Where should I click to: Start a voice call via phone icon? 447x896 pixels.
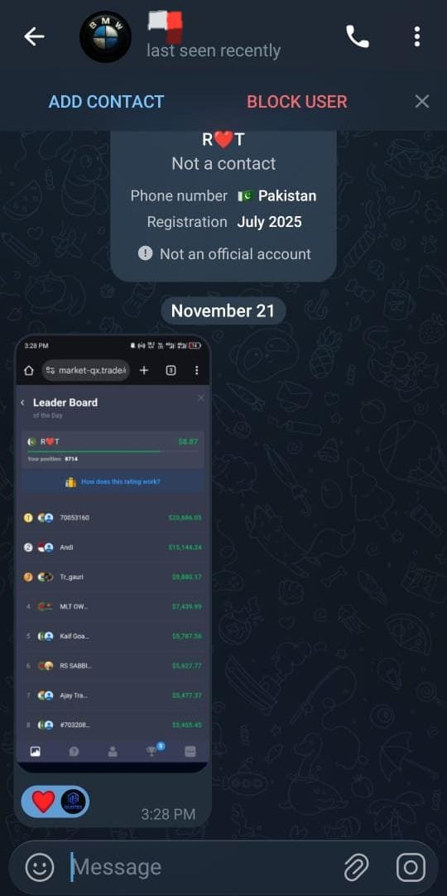pyautogui.click(x=358, y=36)
